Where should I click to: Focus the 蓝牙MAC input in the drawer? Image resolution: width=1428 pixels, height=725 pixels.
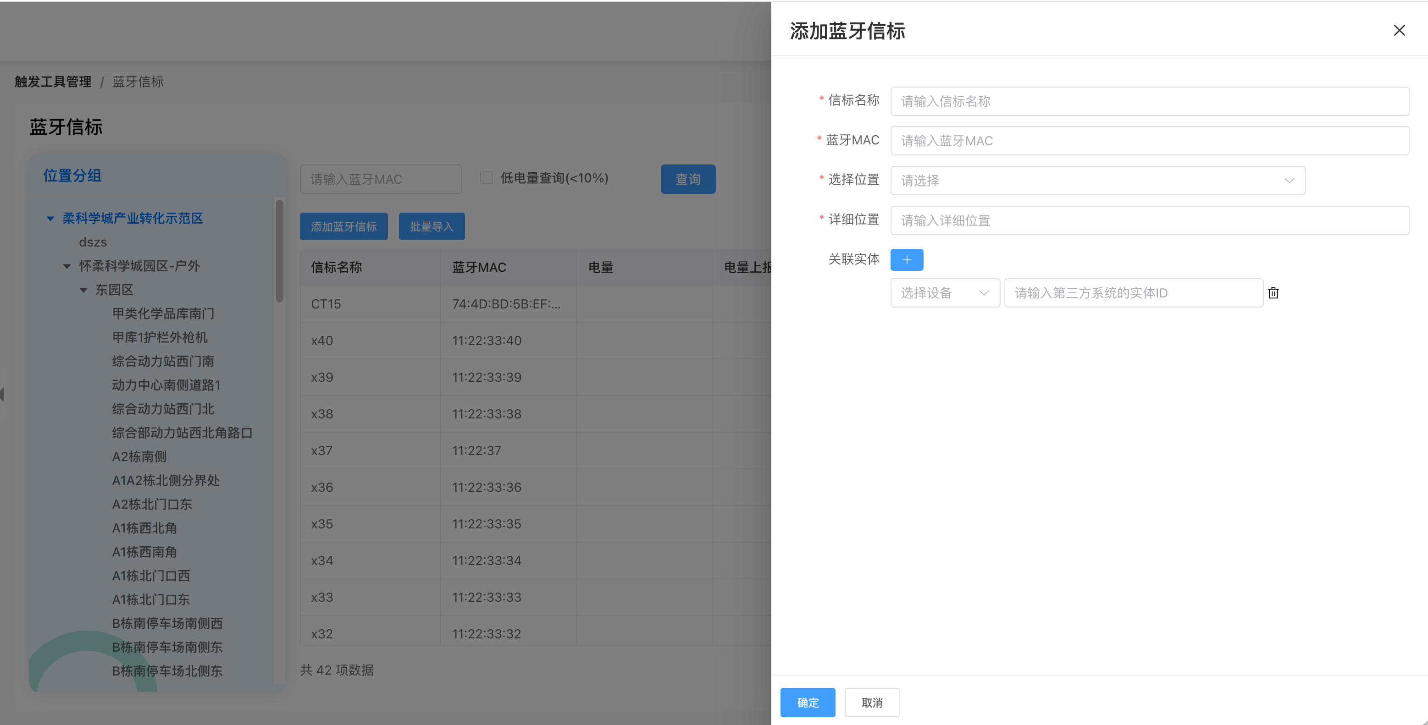click(1149, 141)
